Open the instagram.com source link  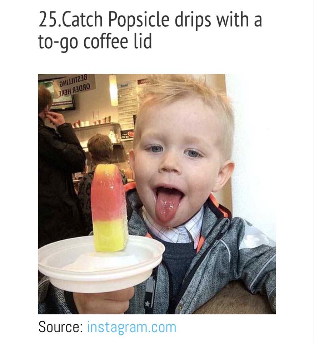pyautogui.click(x=131, y=327)
